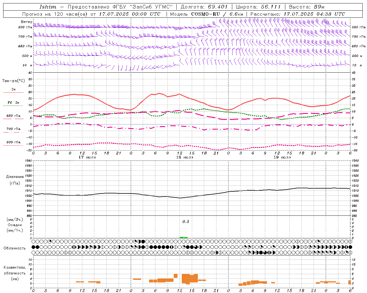Click the "Облачность" cloud cover label
The width and height of the screenshot is (367, 293).
(15, 248)
